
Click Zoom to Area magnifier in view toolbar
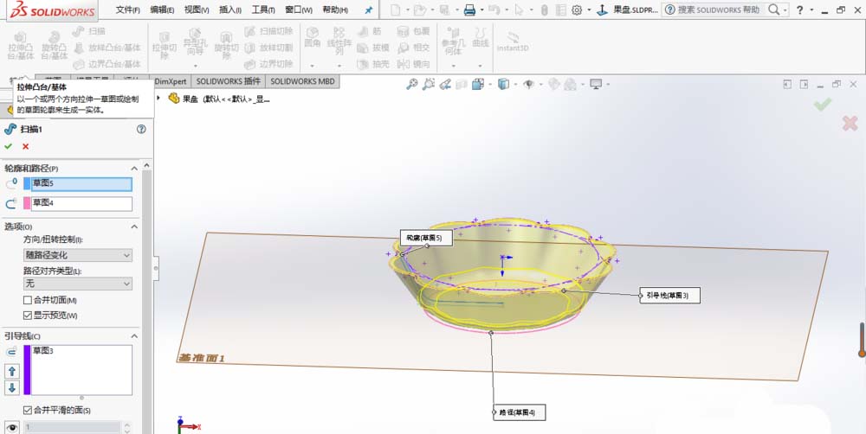[x=429, y=85]
